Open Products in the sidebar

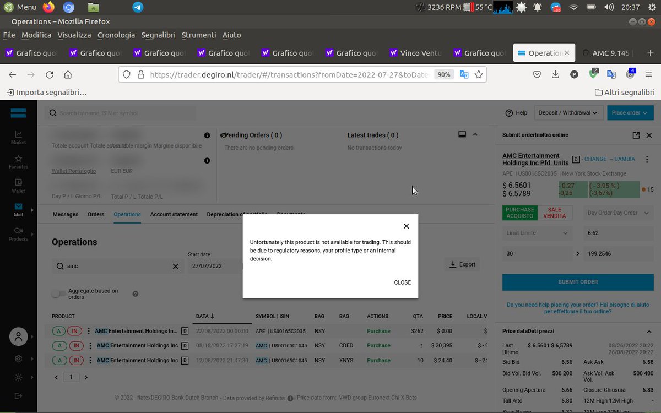click(x=18, y=234)
